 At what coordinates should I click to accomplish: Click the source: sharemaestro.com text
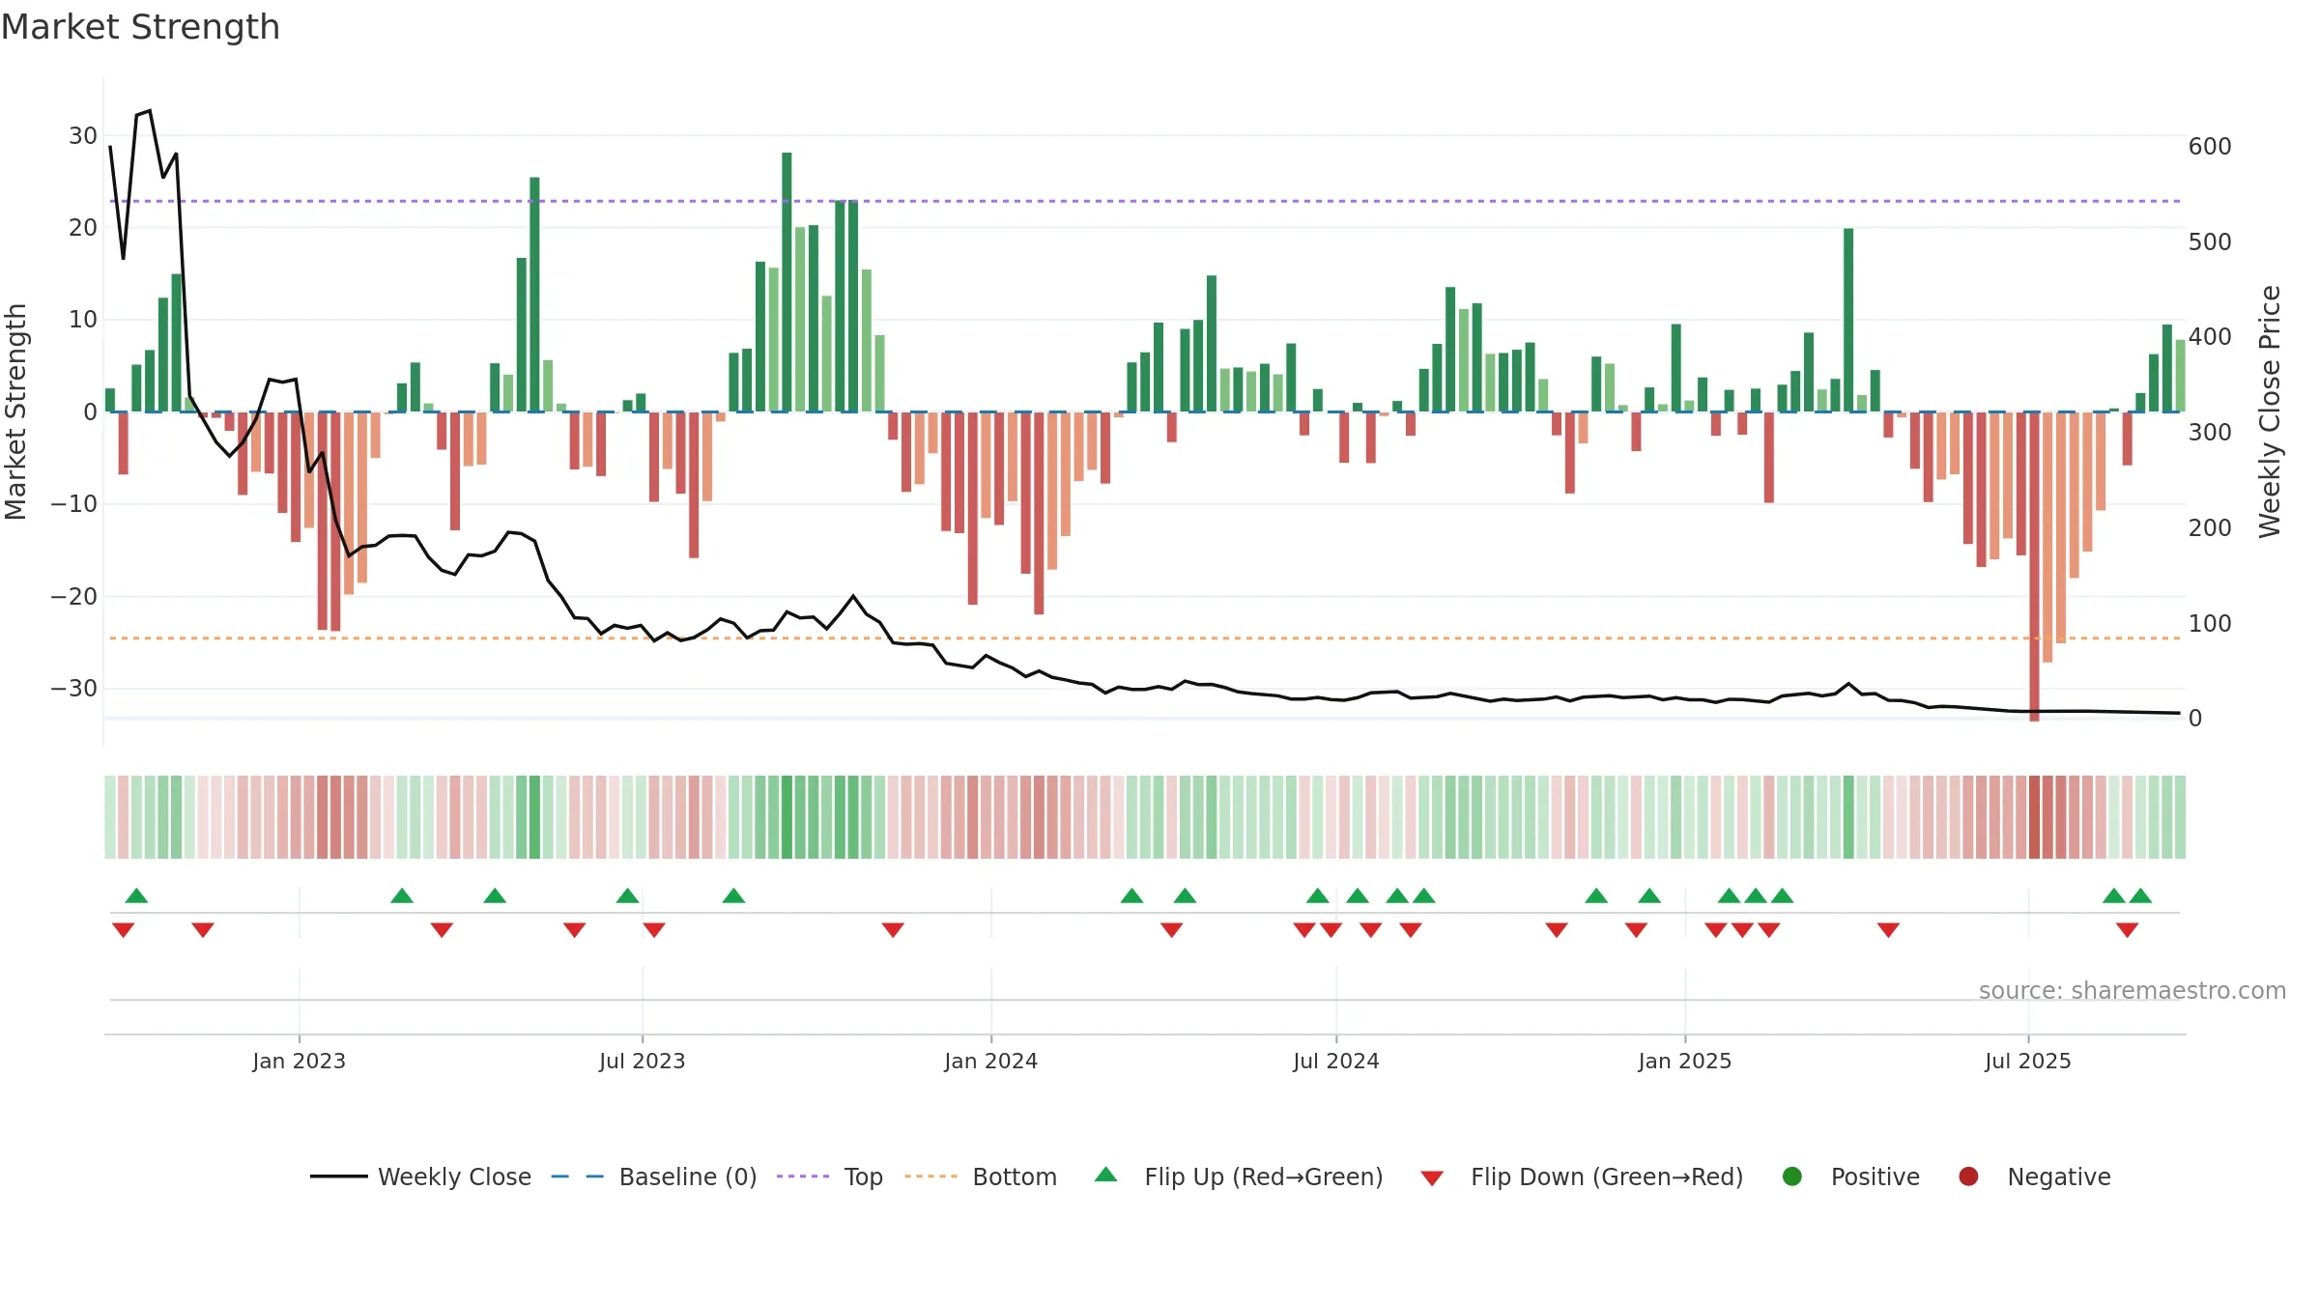coord(2132,990)
